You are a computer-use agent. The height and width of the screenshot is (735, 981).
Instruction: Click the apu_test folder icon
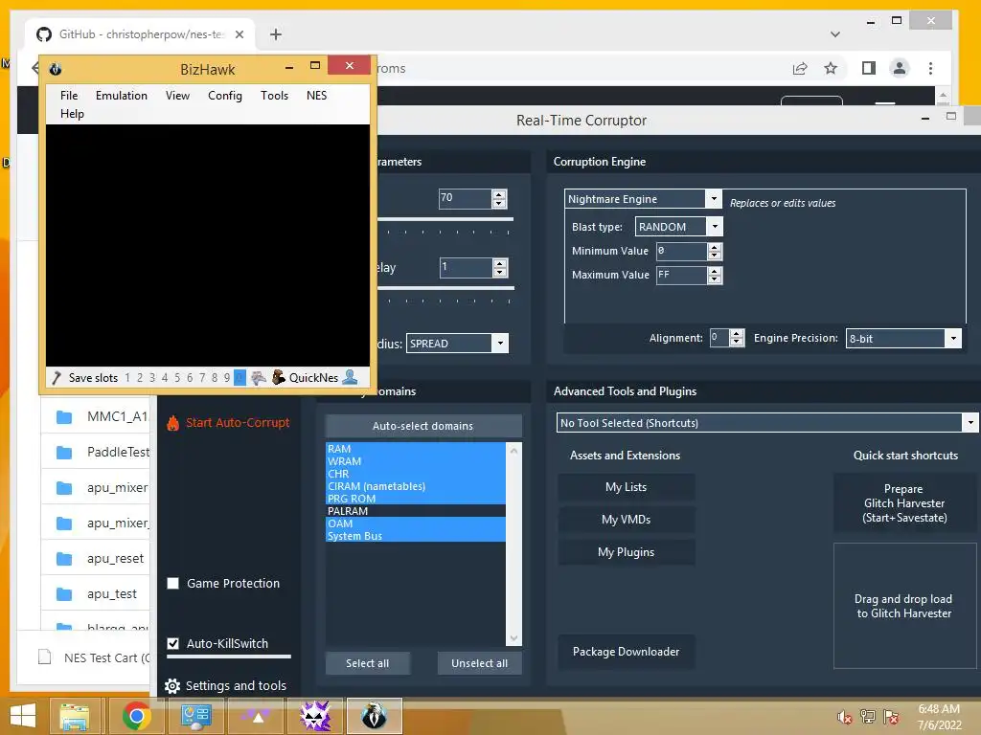64,593
